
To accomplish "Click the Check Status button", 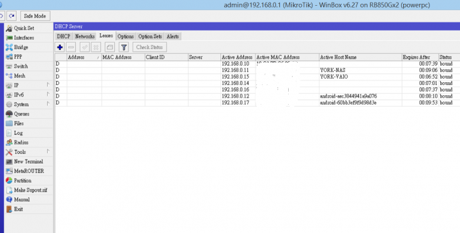I will (149, 47).
